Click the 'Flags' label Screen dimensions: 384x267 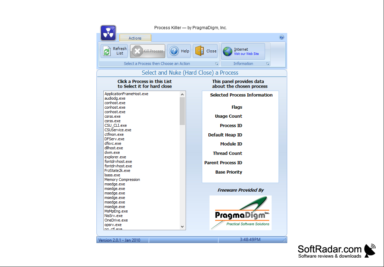[x=237, y=107]
